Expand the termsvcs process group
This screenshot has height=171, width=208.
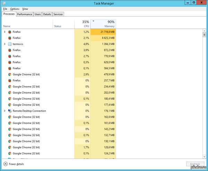[x=5, y=44]
